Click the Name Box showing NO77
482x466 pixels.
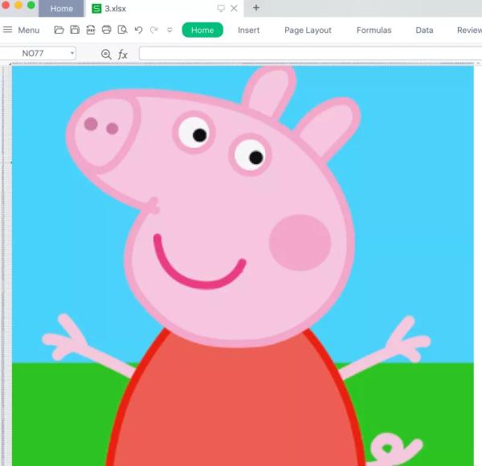[35, 53]
